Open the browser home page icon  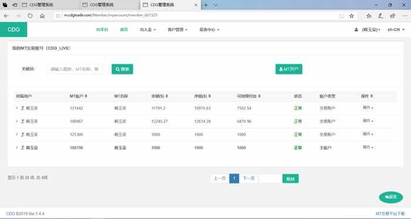pyautogui.click(x=42, y=16)
